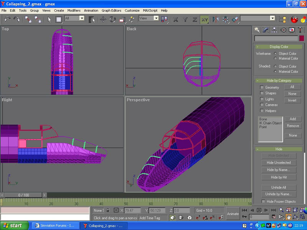Open the Modifiers menu
The image size is (307, 230).
click(74, 10)
